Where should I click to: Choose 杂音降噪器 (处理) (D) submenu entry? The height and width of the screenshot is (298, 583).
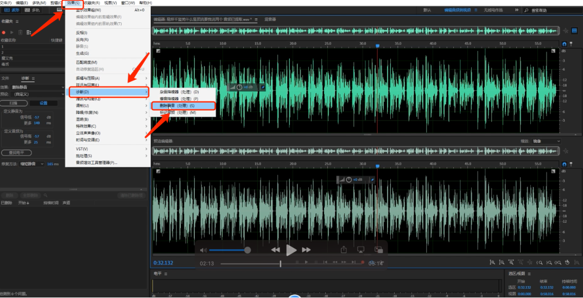click(x=183, y=91)
